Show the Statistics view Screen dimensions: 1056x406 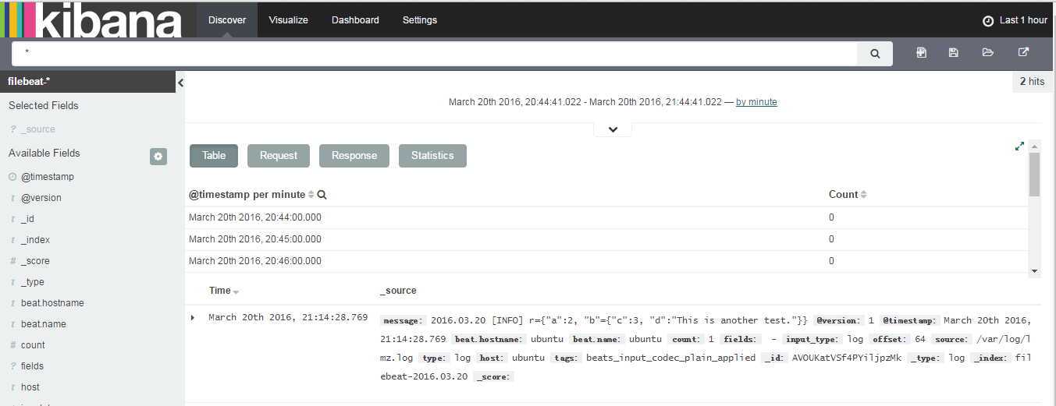[432, 156]
